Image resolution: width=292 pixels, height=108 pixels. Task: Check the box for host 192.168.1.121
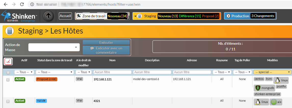[x=8, y=80]
